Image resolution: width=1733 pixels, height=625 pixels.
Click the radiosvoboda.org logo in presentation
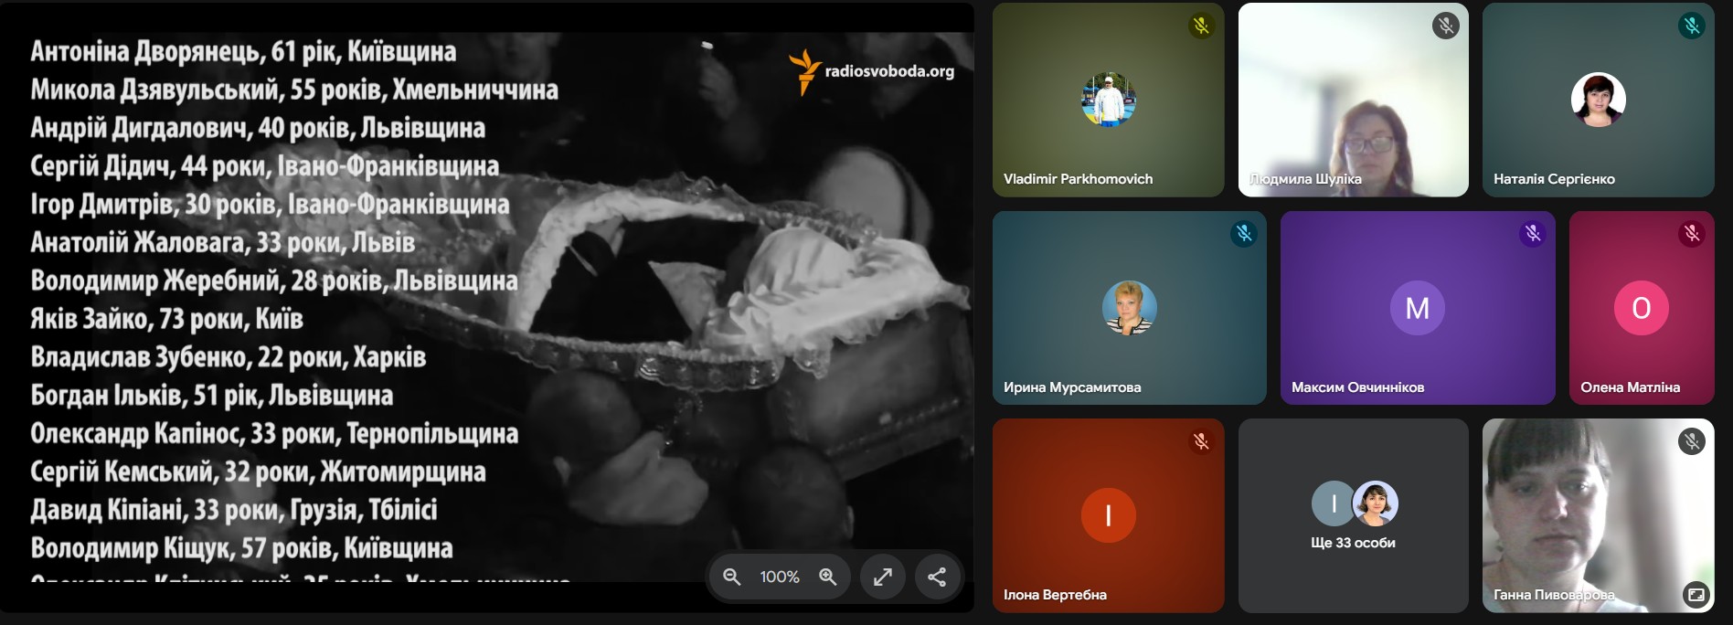872,71
